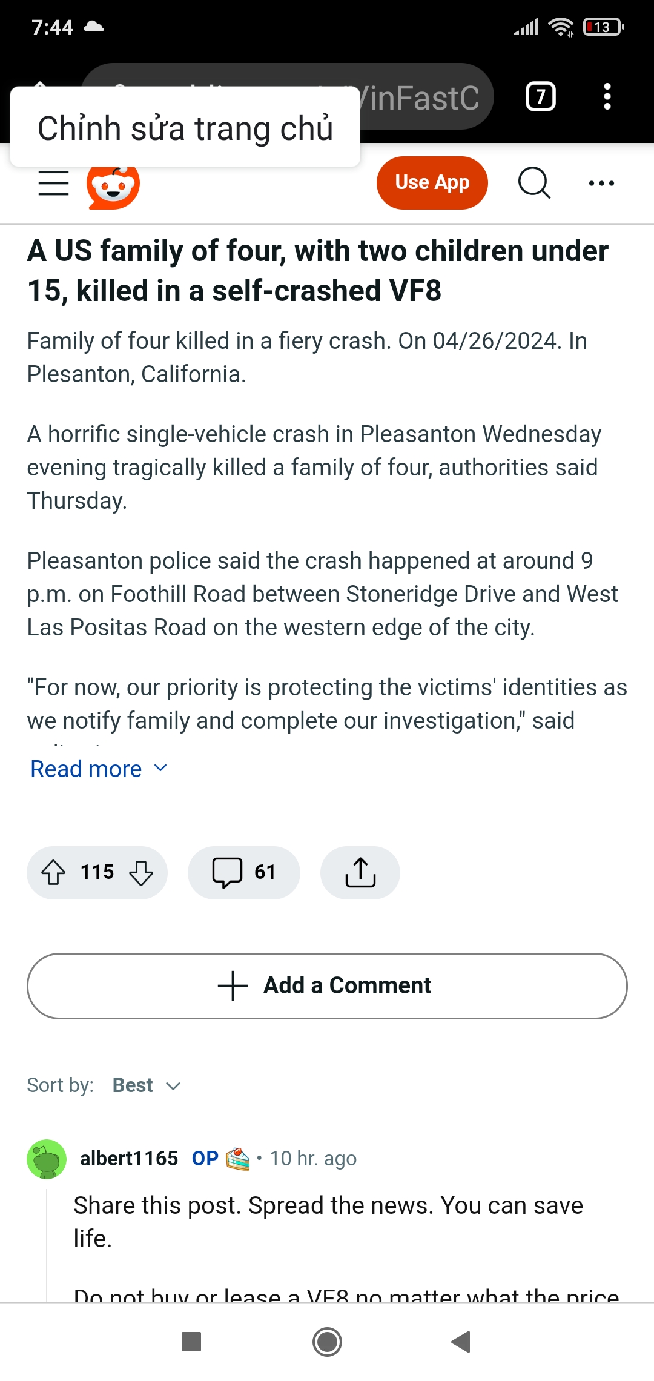Open comments via the 61 comment bubble
This screenshot has width=654, height=1381.
243,873
